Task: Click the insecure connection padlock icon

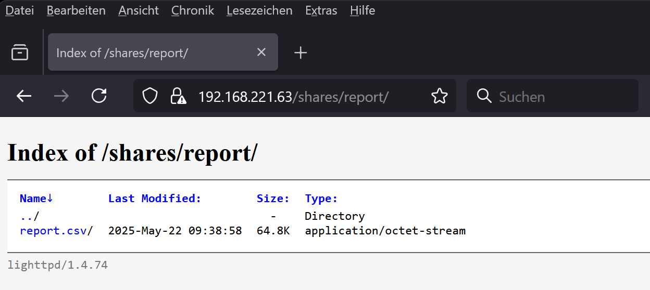Action: pos(178,96)
